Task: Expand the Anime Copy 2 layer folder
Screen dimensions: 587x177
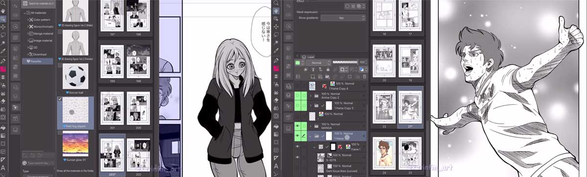Action: pyautogui.click(x=311, y=96)
